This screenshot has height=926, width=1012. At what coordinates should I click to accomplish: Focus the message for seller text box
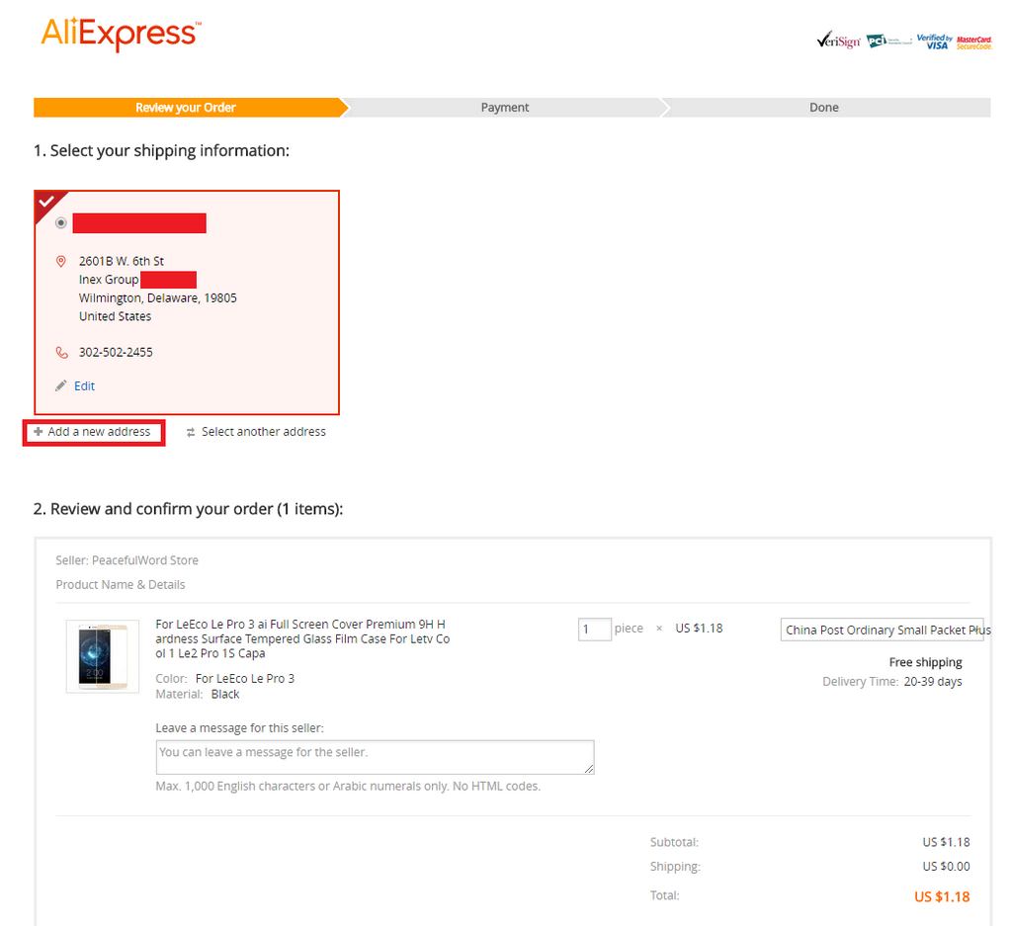coord(375,757)
